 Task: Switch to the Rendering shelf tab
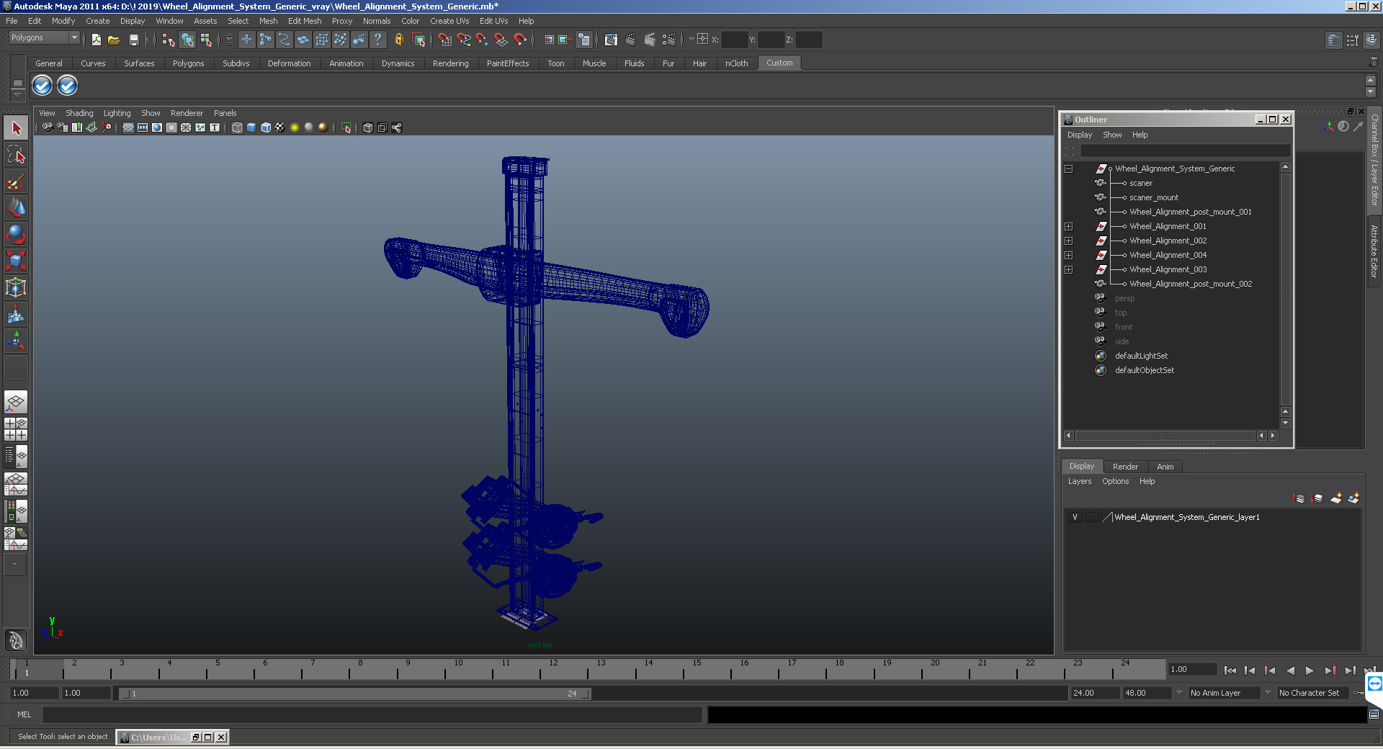click(450, 63)
